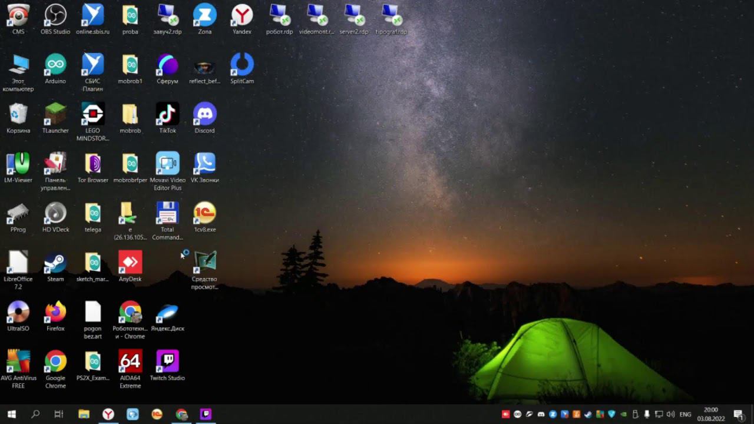Viewport: 754px width, 424px height.
Task: Open the OBS Studio desktop shortcut
Action: [55, 19]
